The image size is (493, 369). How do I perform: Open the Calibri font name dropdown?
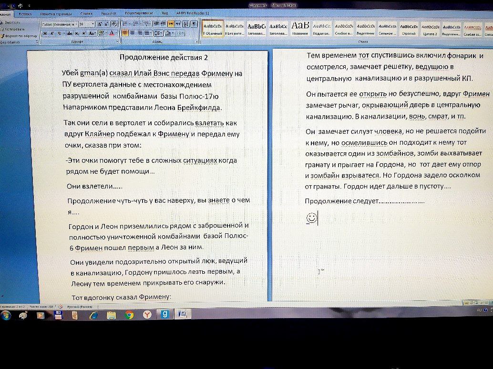point(76,24)
